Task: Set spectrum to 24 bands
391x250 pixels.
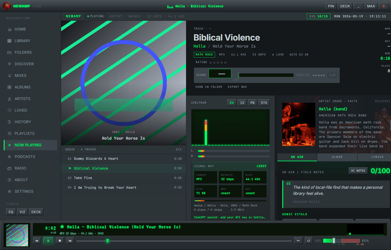Action: 232,103
